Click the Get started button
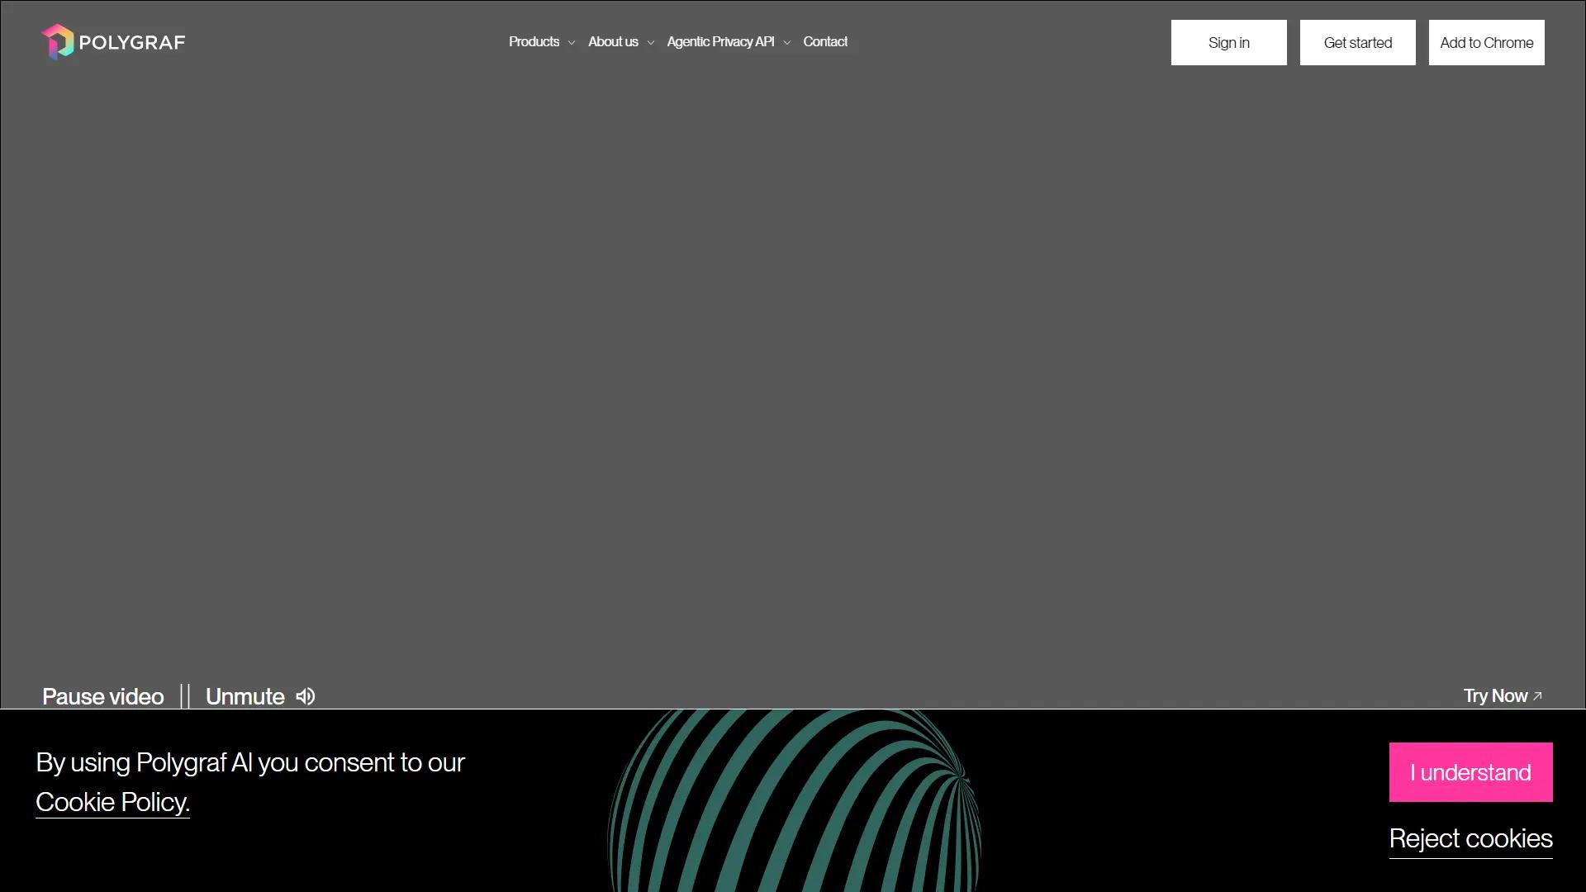The width and height of the screenshot is (1586, 892). coord(1357,42)
